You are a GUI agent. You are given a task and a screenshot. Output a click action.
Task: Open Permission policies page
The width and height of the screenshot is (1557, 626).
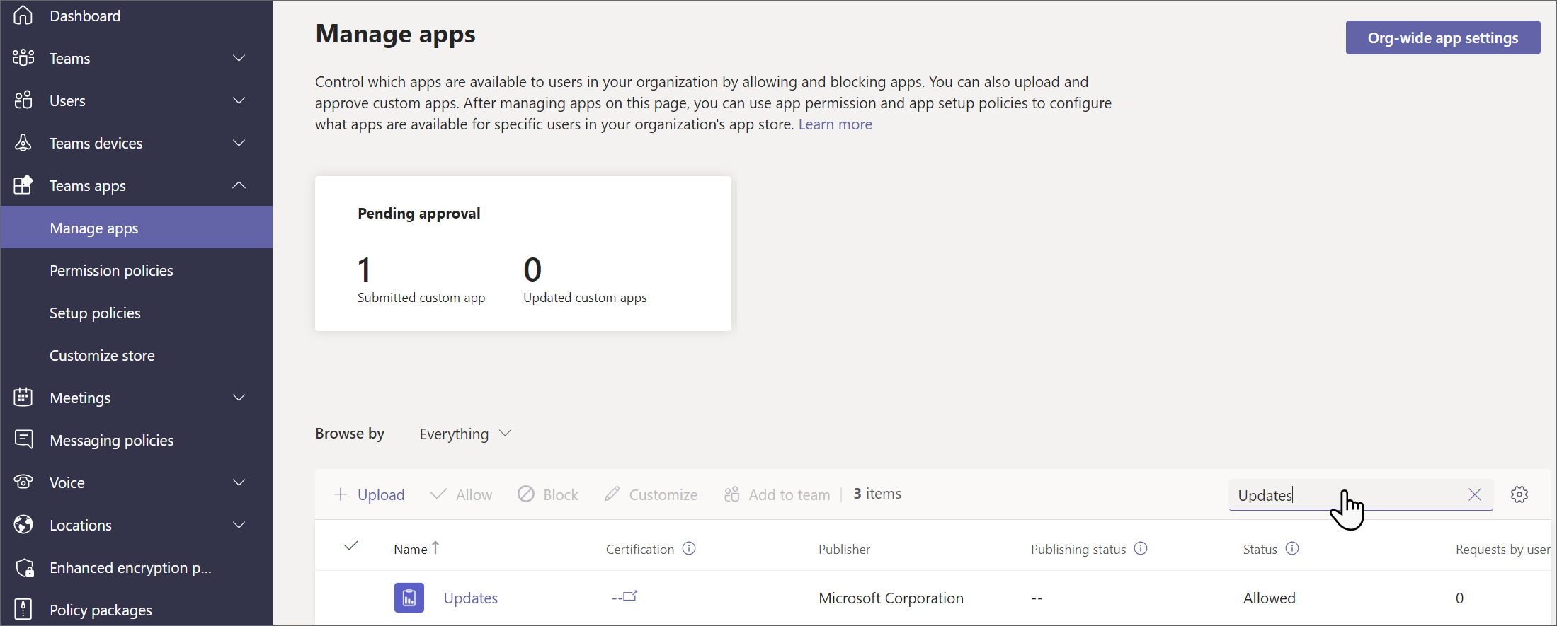111,270
